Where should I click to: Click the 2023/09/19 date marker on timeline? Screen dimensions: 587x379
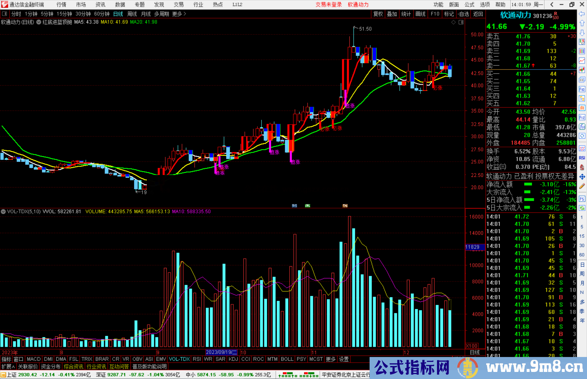(221, 352)
